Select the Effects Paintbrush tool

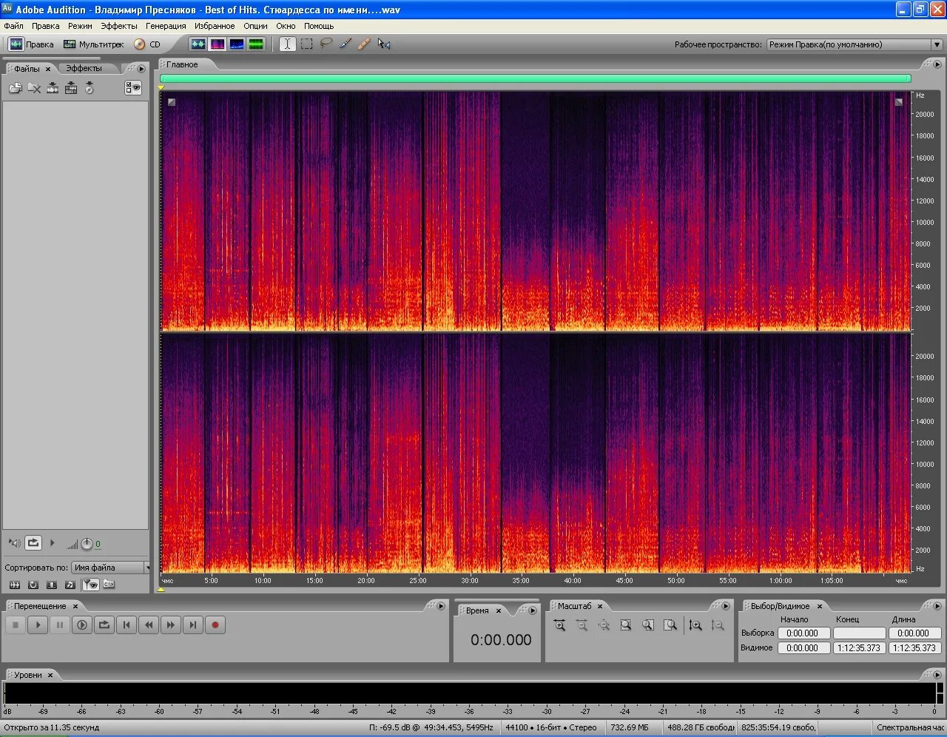[345, 44]
